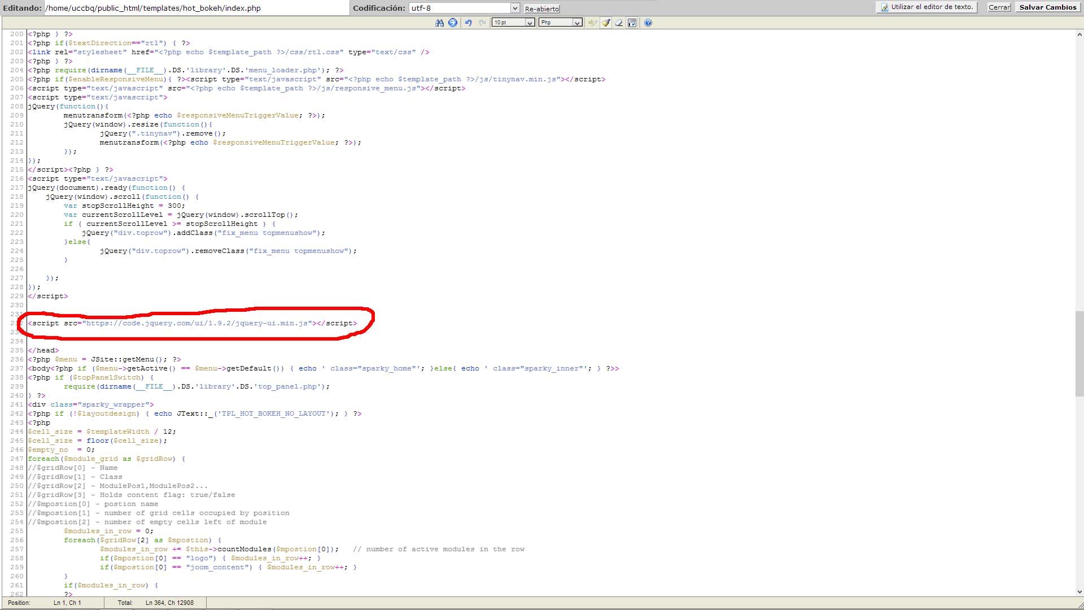Click the file path input field
This screenshot has width=1084, height=610.
196,8
